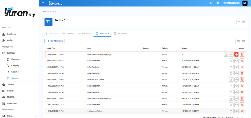The width and height of the screenshot is (251, 118).
Task: Edit the Kelas Pecutan Terakhir record
Action: coord(231,79)
